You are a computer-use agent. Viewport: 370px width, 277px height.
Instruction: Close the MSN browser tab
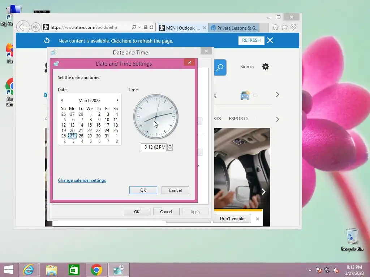pos(205,28)
